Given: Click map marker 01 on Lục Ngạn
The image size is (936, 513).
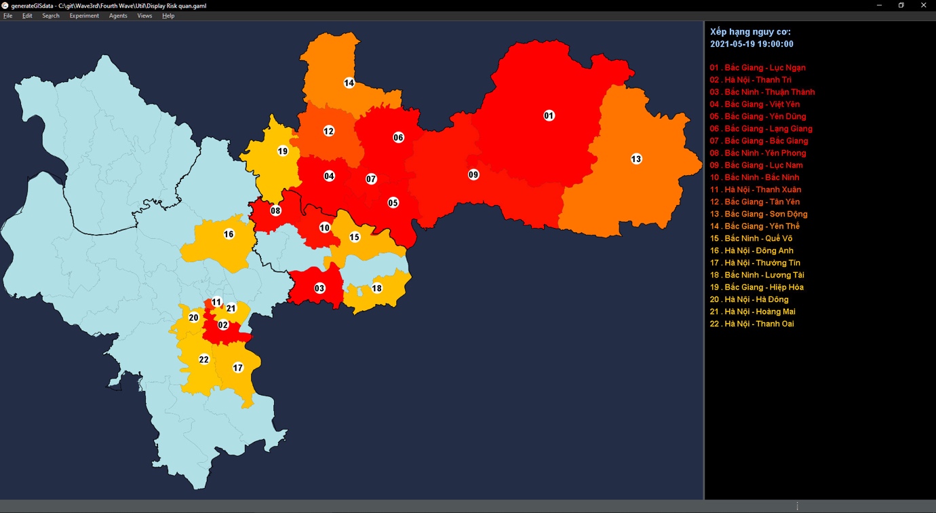Looking at the screenshot, I should pyautogui.click(x=549, y=115).
